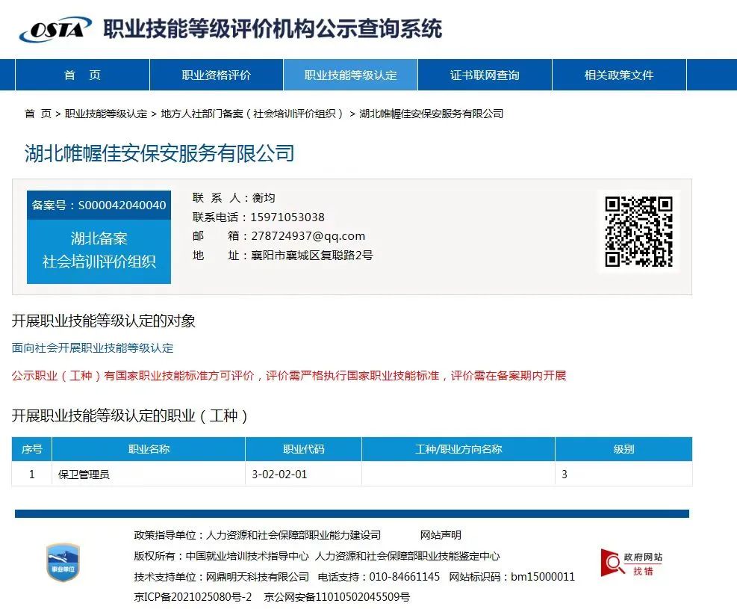Screen dimensions: 737x609
Task: Click the QR code image
Action: pos(638,232)
